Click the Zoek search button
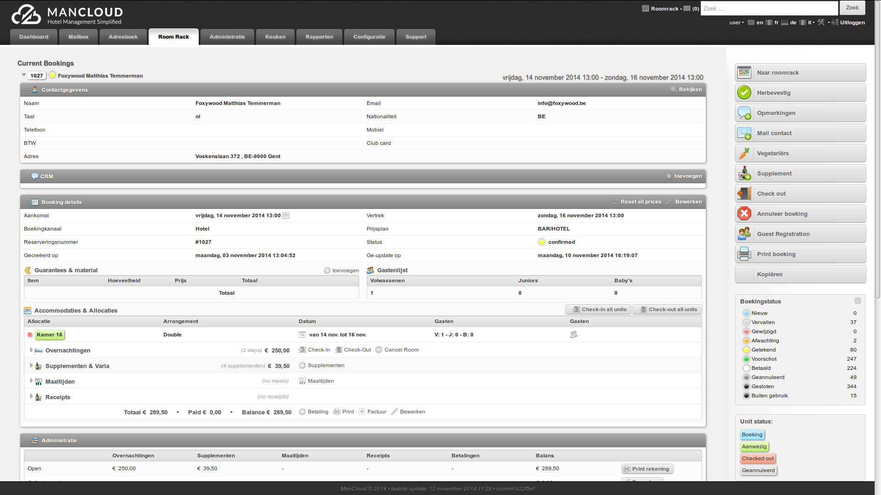 [853, 8]
